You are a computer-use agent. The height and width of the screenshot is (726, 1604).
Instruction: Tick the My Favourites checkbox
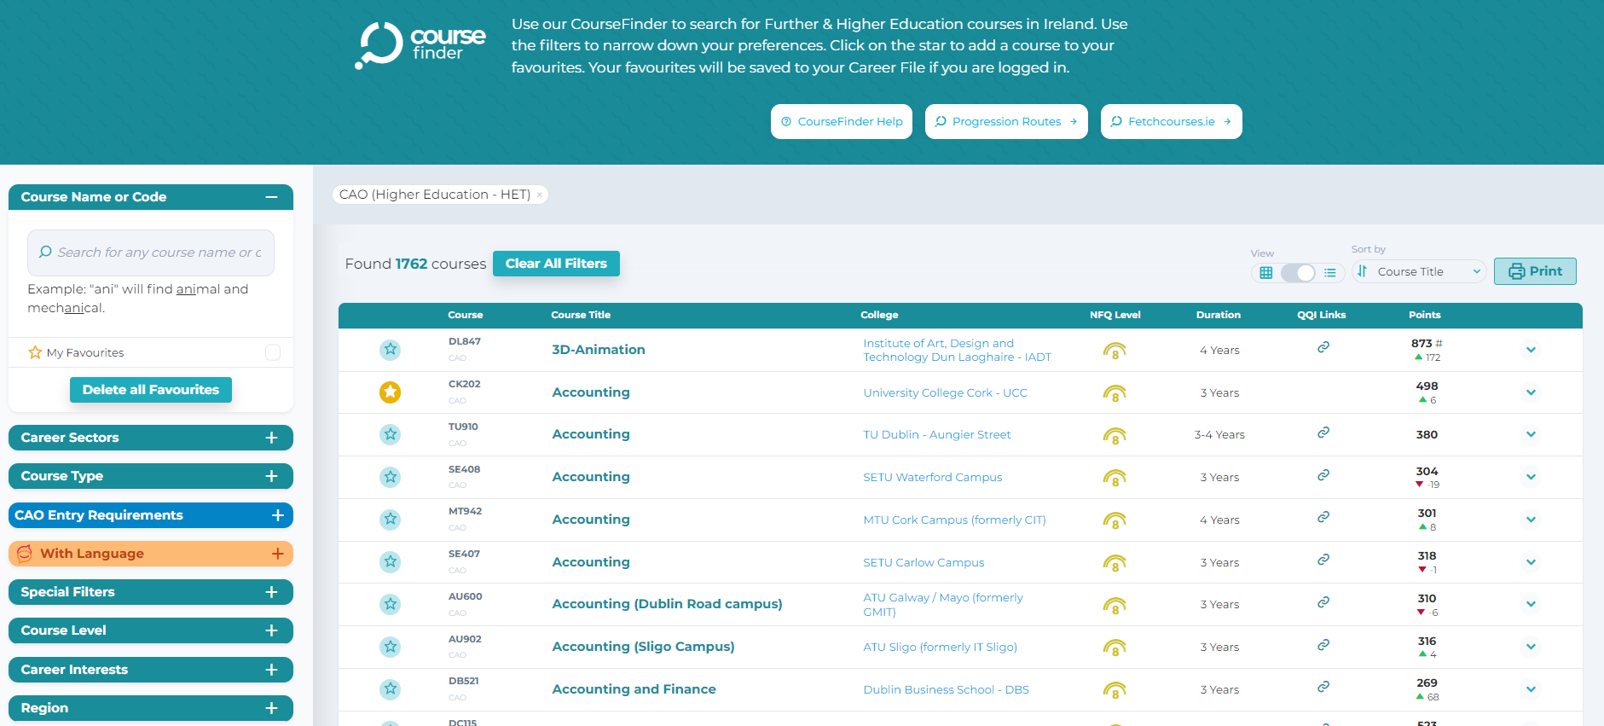[273, 352]
